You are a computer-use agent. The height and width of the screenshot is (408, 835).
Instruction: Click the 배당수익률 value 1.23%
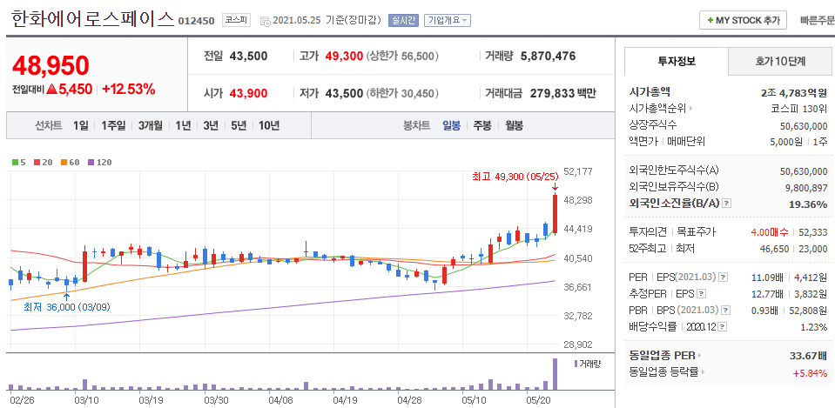point(814,326)
